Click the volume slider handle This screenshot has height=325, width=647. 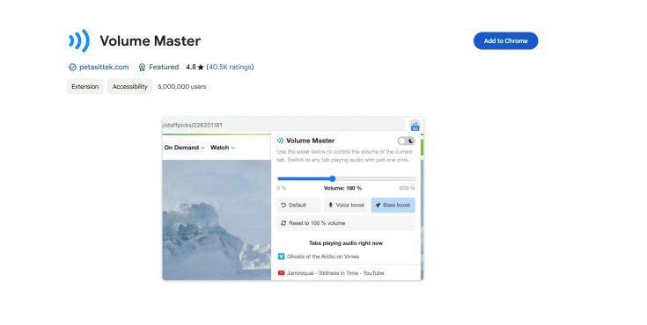tap(333, 178)
